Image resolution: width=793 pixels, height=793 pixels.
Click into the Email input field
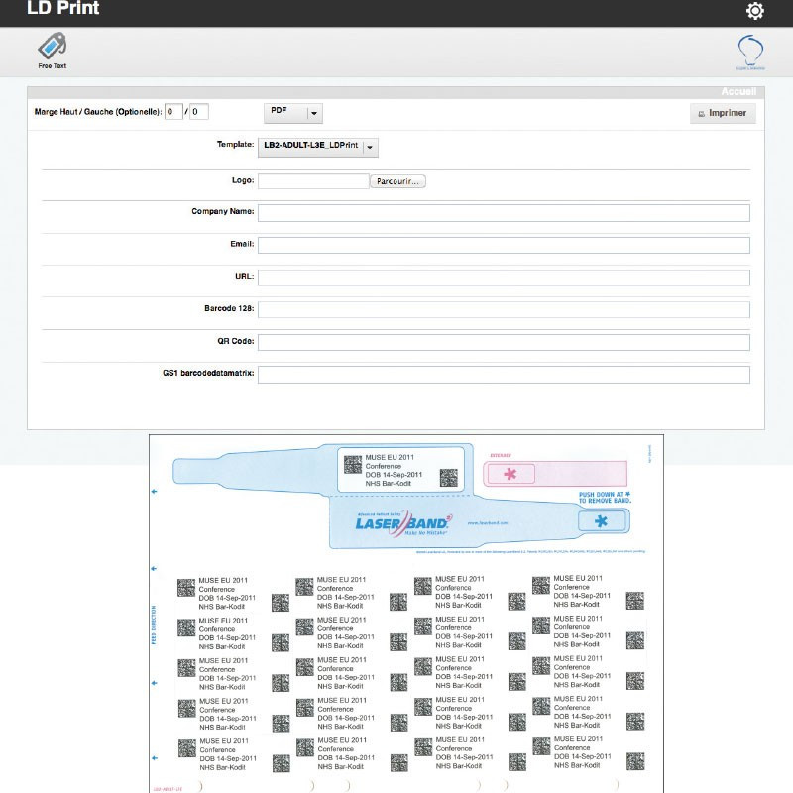504,245
